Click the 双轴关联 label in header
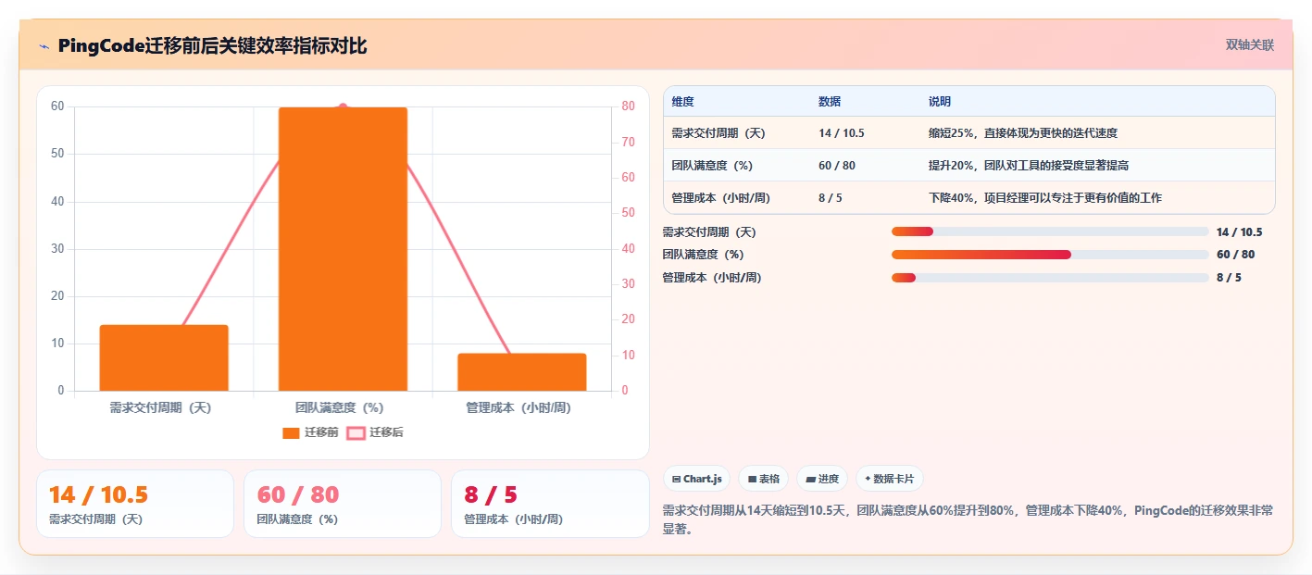This screenshot has height=575, width=1312. point(1250,45)
